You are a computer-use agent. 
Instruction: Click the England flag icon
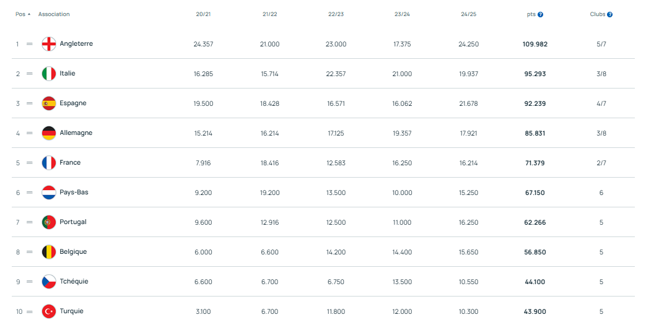click(x=49, y=44)
